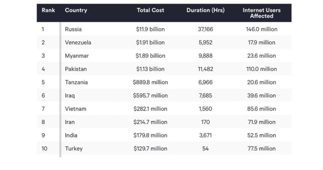Screen dimensions: 323x170
Task: Select the 146.0 million users cell
Action: pos(261,29)
